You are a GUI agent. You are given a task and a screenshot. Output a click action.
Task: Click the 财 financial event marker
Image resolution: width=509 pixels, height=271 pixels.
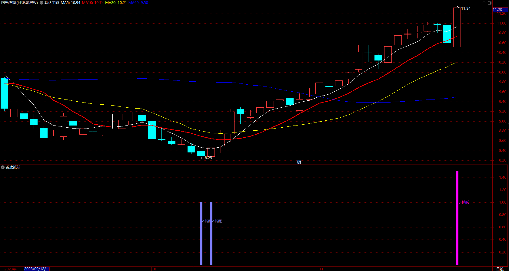point(299,162)
